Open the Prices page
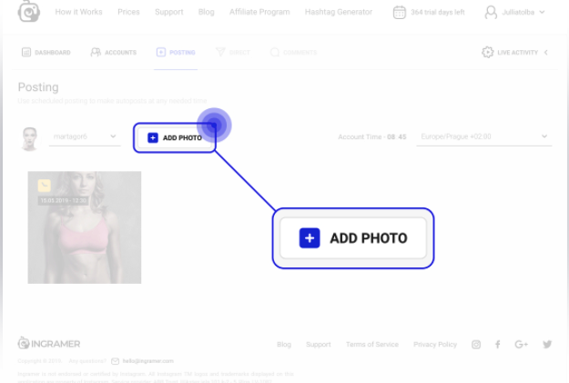569x383 pixels. (128, 12)
